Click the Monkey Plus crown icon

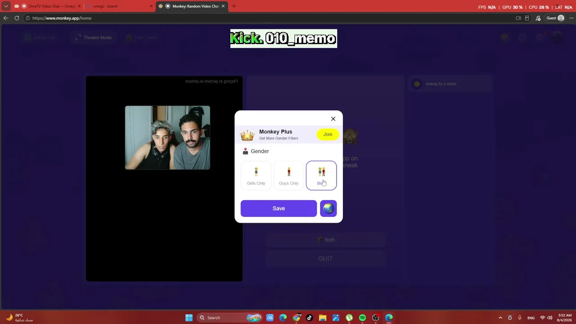coord(247,135)
